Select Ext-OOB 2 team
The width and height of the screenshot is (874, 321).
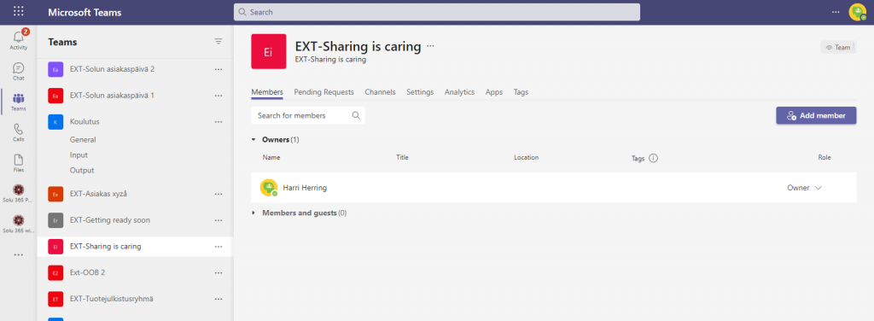click(x=135, y=272)
